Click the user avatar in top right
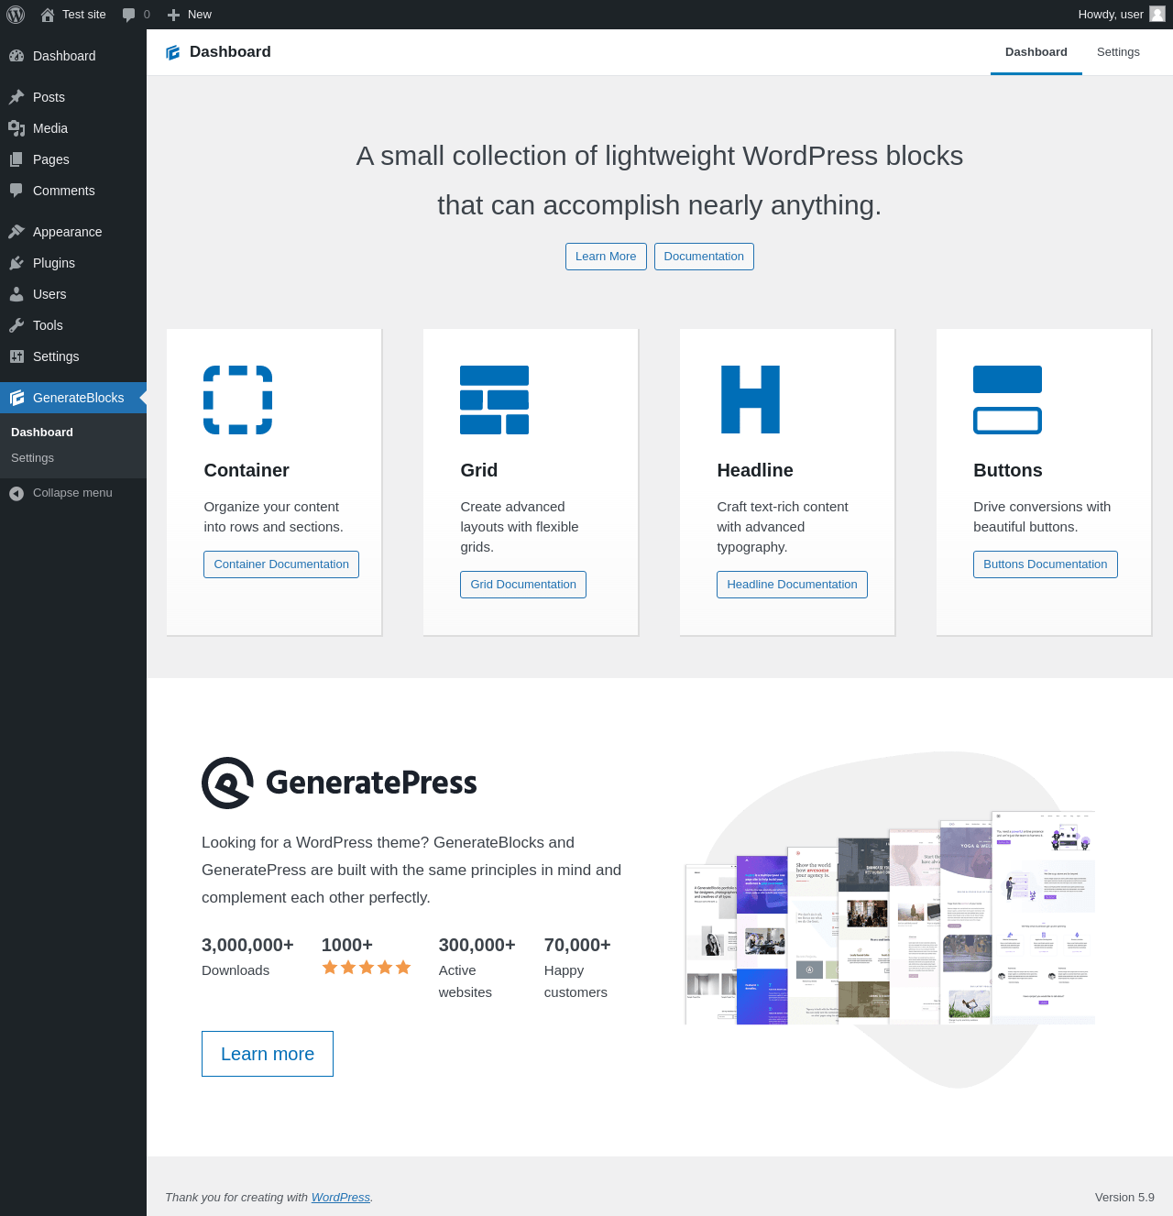 coord(1157,15)
